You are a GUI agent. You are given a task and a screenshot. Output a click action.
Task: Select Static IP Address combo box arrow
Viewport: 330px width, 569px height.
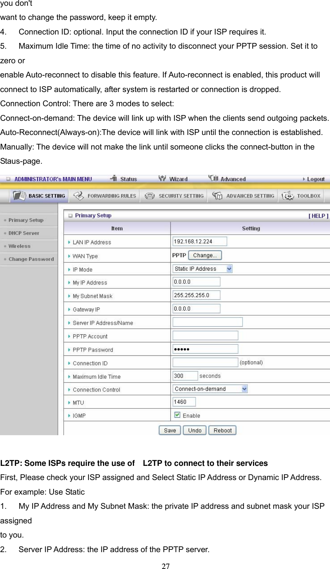[x=229, y=268]
